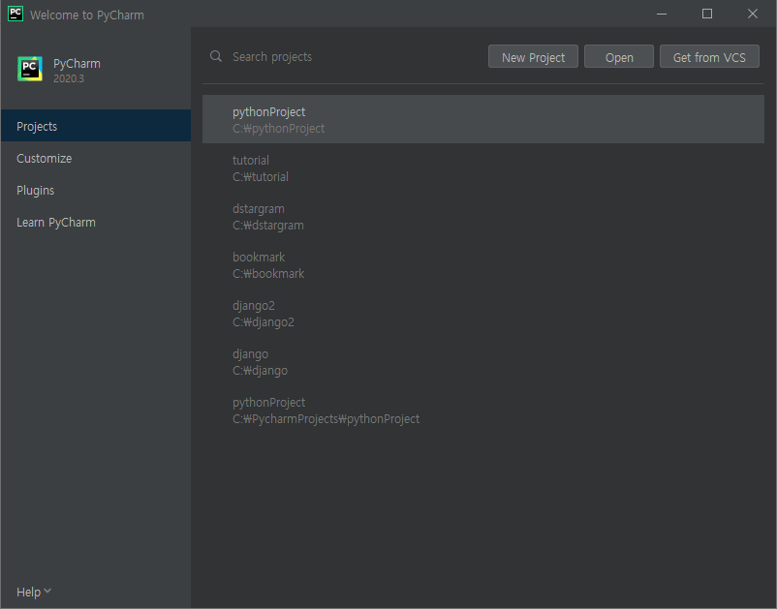Close the Welcome to PyCharm window

753,14
